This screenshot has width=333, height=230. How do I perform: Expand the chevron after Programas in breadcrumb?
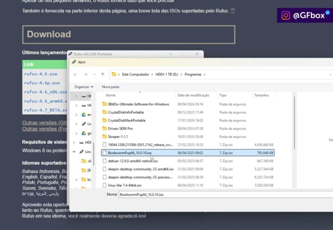(205, 74)
